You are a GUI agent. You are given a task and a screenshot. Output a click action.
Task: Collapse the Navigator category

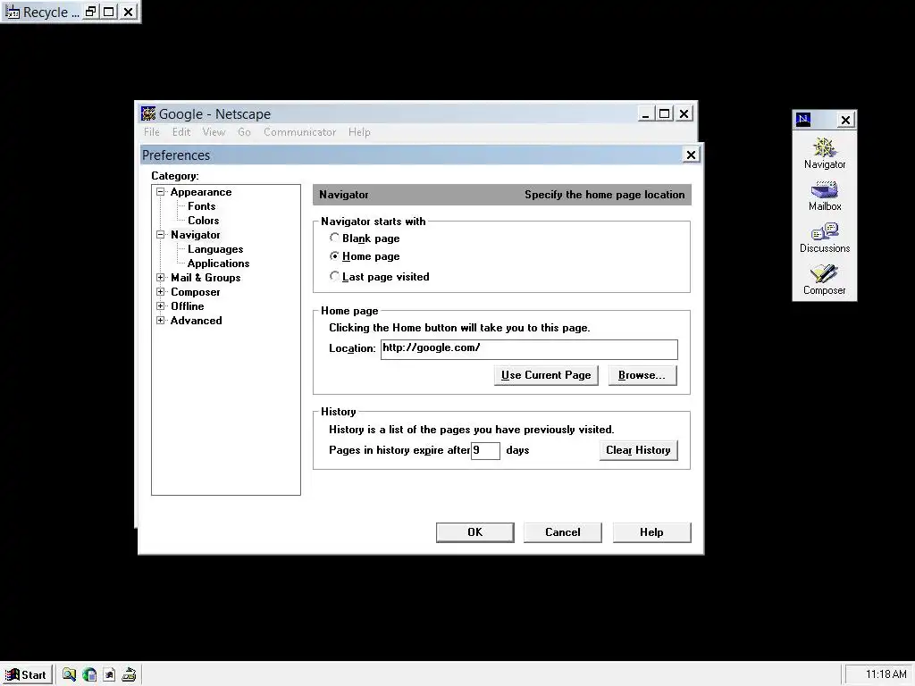point(161,235)
